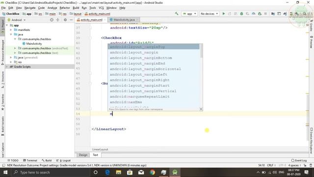
Task: Open the Build tool window
Action: click(x=47, y=160)
